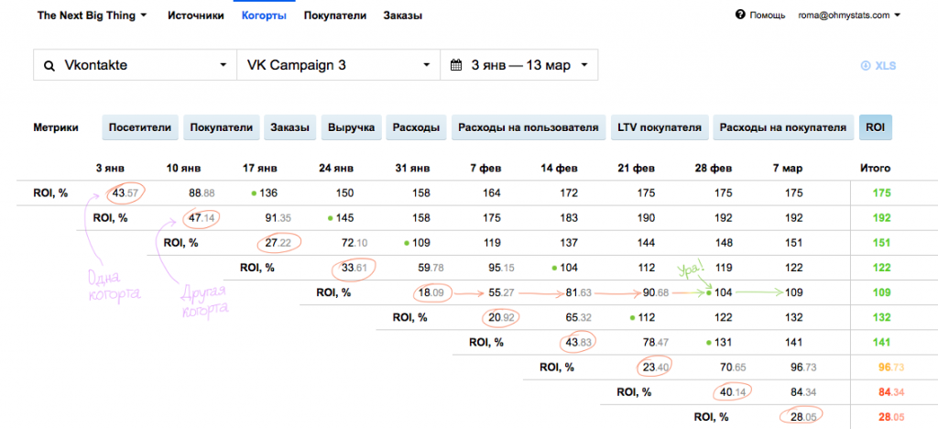Expand the Vkontakte source dropdown arrow
The image size is (938, 429).
coord(224,65)
